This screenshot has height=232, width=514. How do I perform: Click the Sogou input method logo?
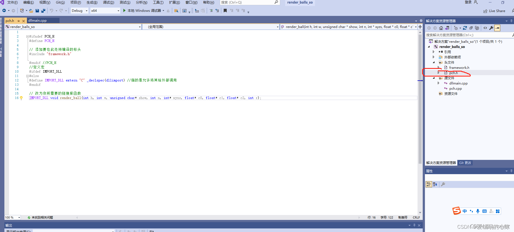pos(456,211)
